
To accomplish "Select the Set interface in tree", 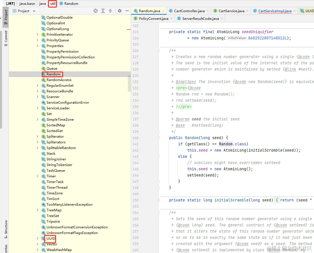I will [x=49, y=114].
